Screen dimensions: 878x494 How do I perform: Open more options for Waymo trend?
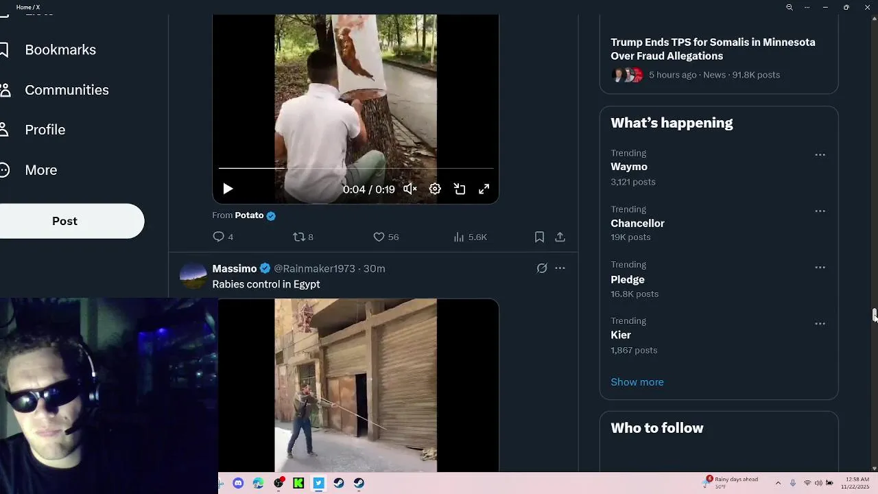click(x=820, y=155)
